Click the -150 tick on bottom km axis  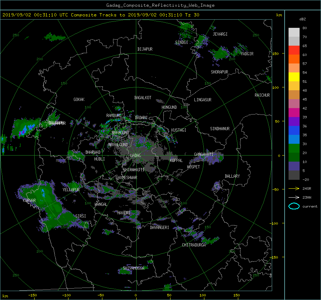coord(32,295)
